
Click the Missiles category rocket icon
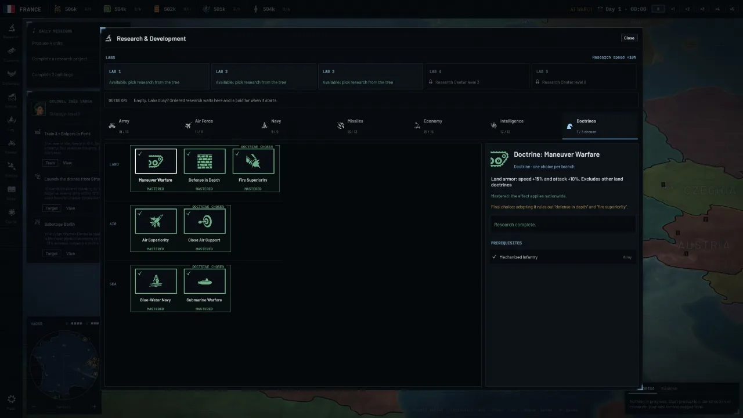click(341, 125)
